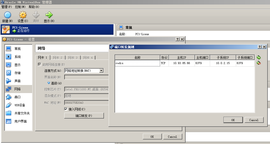The height and width of the screenshot is (144, 270).
Task: Click help button in port forwarding dialog
Action: pyautogui.click(x=259, y=47)
